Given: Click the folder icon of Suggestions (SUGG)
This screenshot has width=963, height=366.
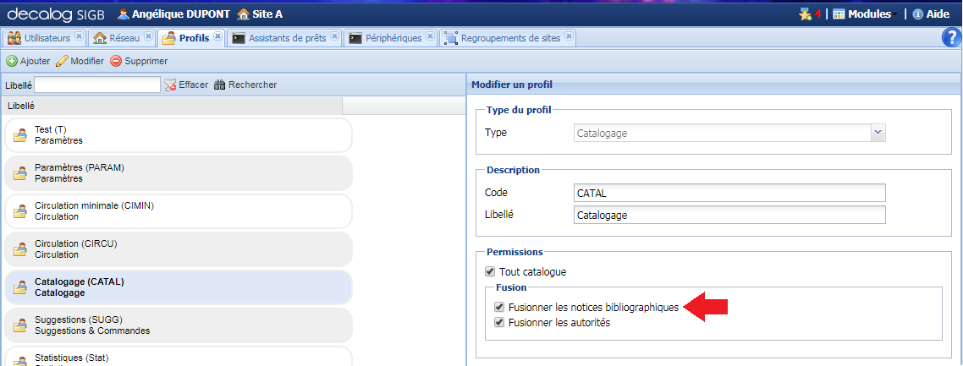Looking at the screenshot, I should [x=21, y=325].
